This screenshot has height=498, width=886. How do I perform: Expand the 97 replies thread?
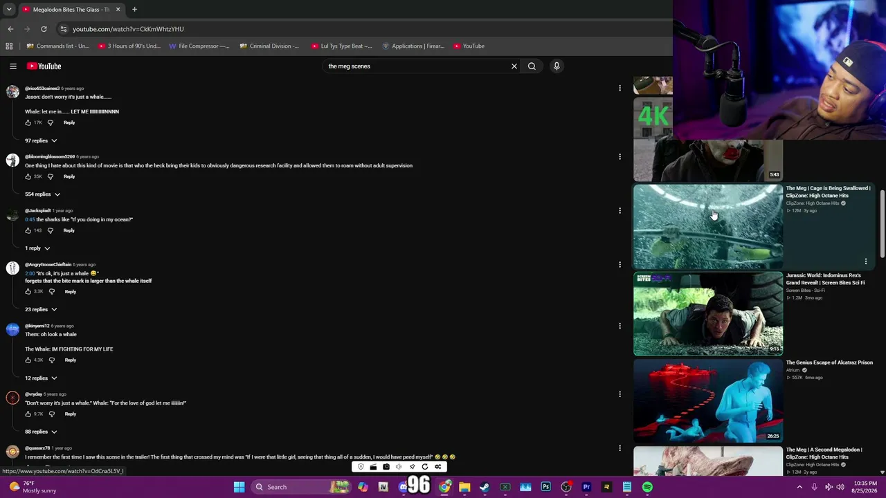[41, 140]
